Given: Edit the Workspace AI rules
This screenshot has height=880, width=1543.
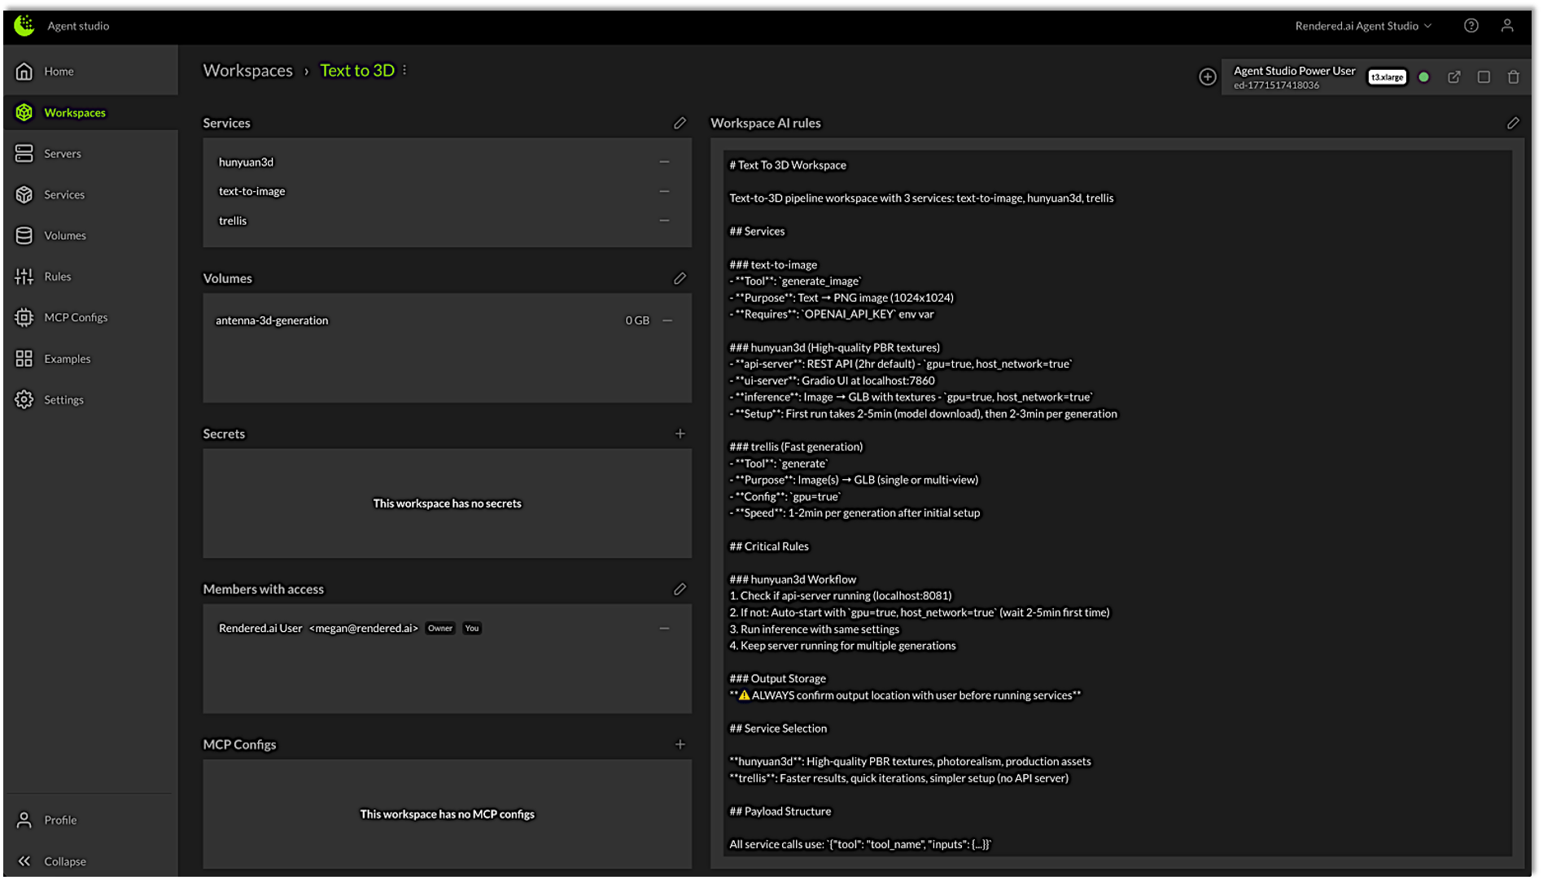Looking at the screenshot, I should tap(1514, 123).
